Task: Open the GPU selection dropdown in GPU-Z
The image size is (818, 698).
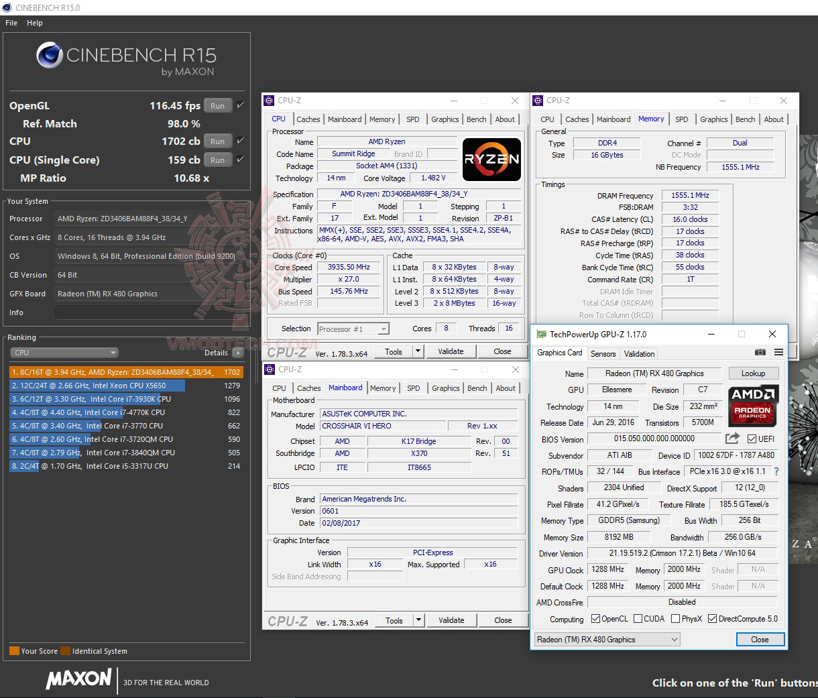Action: pos(675,639)
